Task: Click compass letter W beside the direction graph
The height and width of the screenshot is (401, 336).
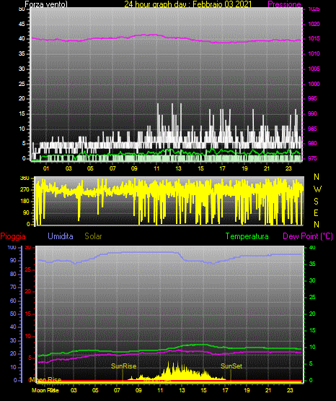Action: click(x=317, y=189)
